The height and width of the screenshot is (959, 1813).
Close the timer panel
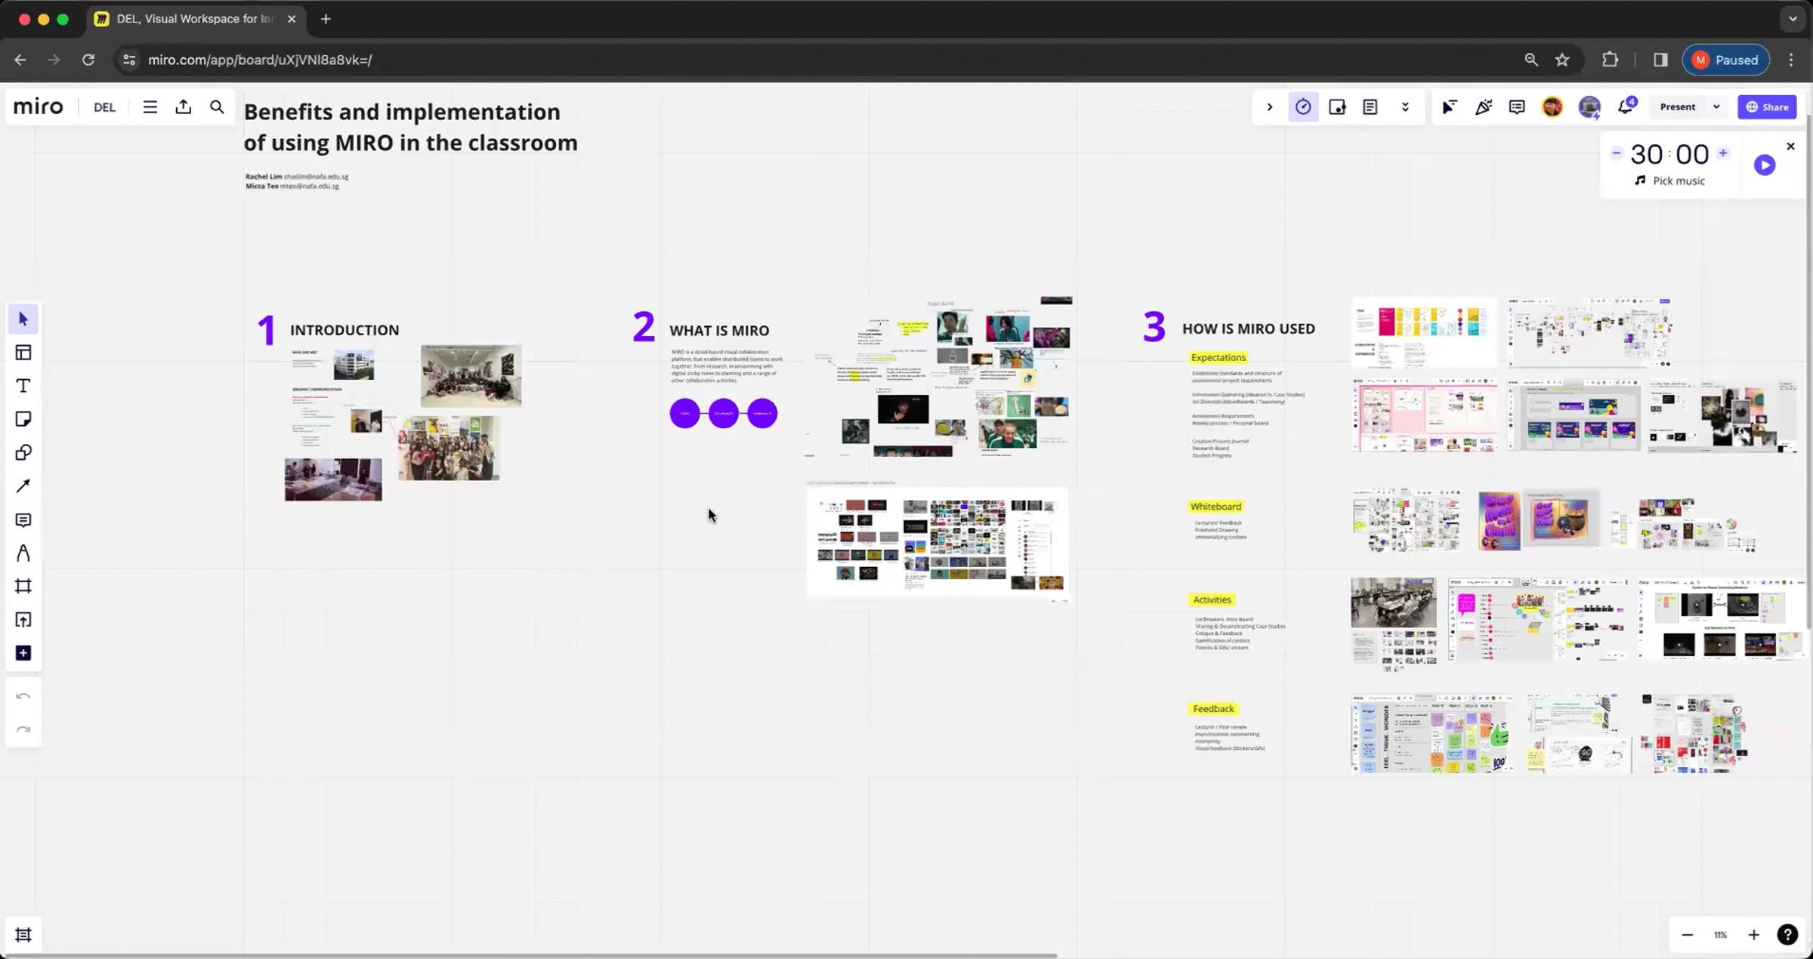1790,146
